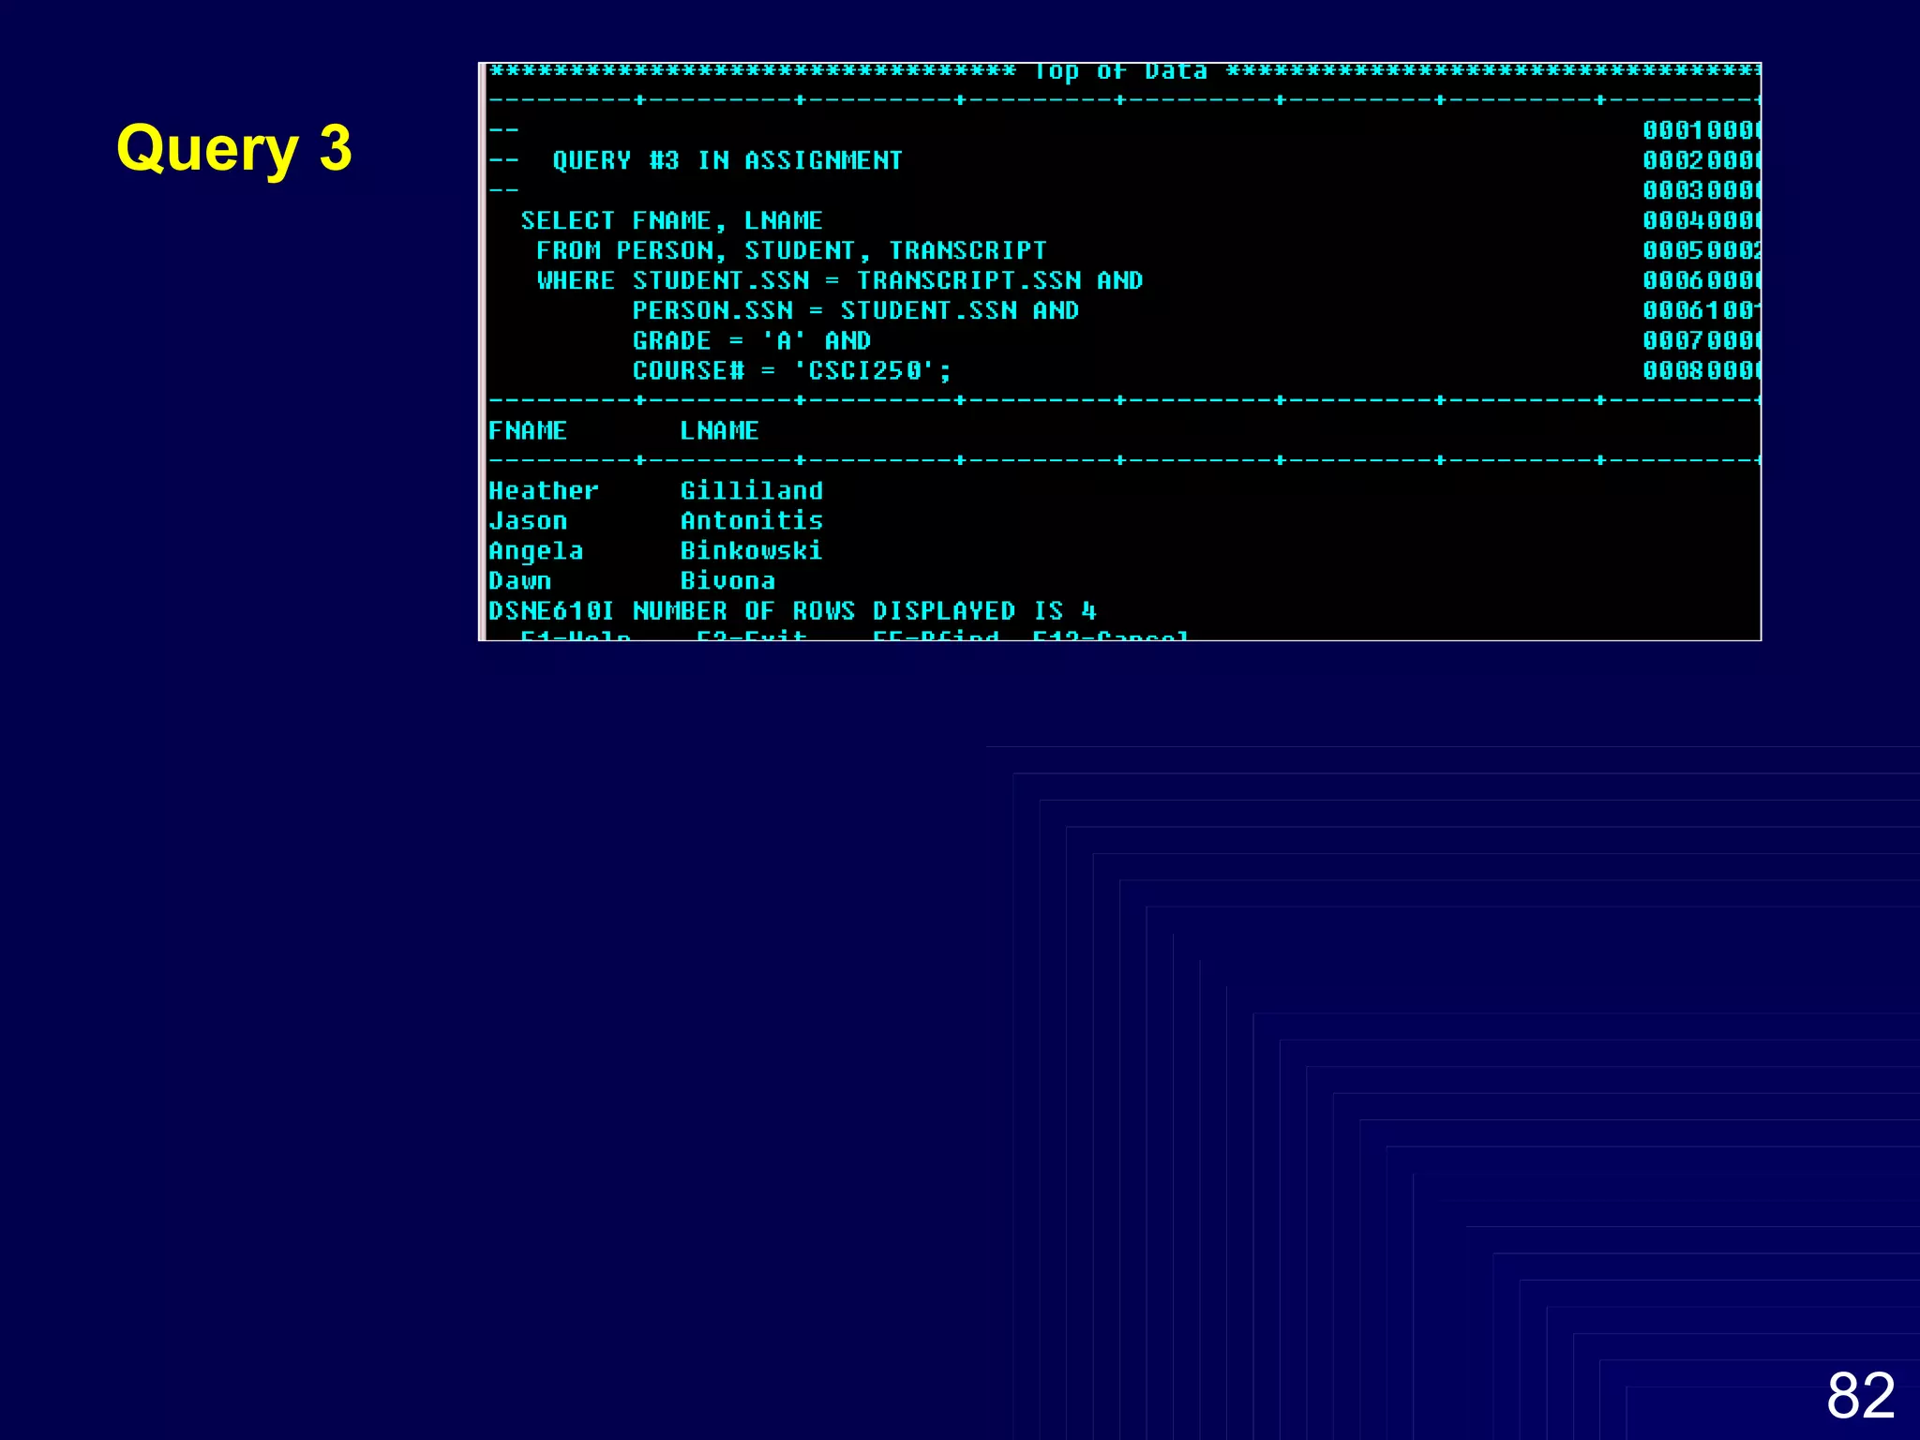Image resolution: width=1920 pixels, height=1440 pixels.
Task: Click the WHERE STUDENT.SSN = TRANSCRIPT.SSN line
Action: pos(839,280)
